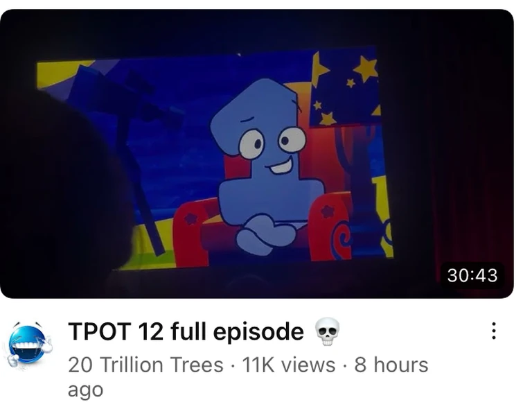The height and width of the screenshot is (418, 523).
Task: Click the starry night window in thumbnail
Action: 345,89
